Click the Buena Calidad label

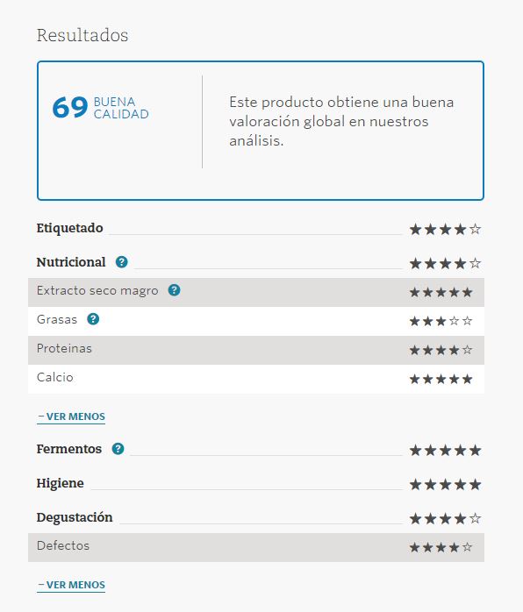pos(121,108)
